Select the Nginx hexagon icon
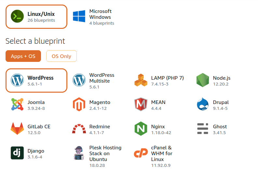This screenshot has height=173, width=258. pos(141,129)
